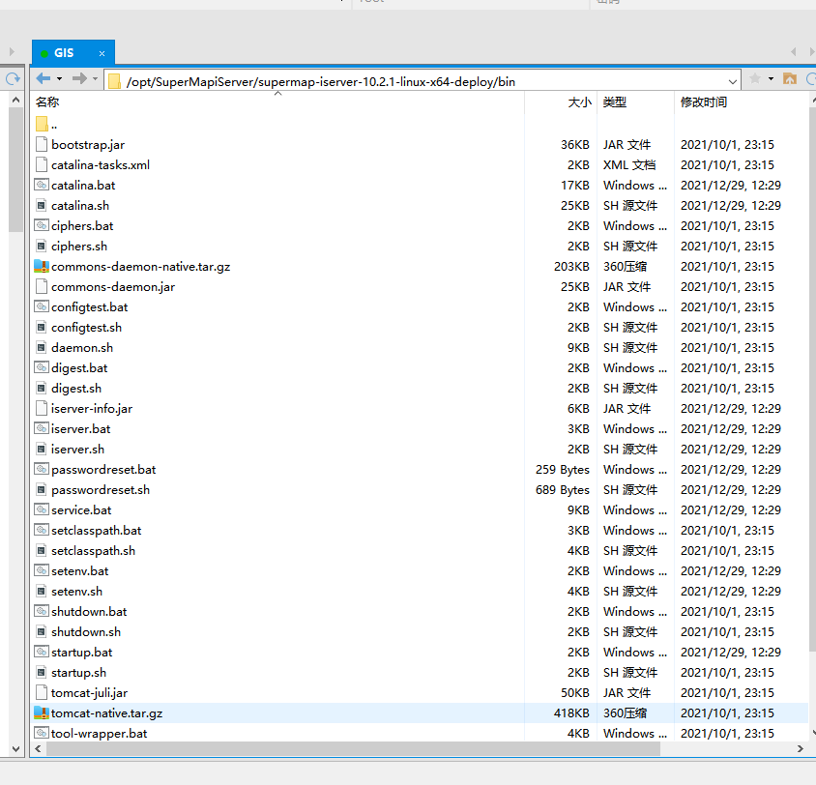816x785 pixels.
Task: Switch to the GIS tab
Action: coord(73,53)
